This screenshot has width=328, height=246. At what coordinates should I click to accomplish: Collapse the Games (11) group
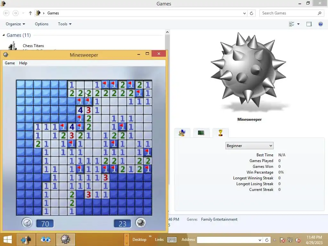[4, 35]
